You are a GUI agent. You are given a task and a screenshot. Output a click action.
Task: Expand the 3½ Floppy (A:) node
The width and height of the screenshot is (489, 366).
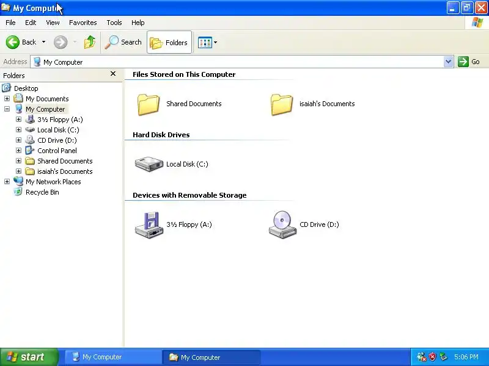tap(19, 120)
